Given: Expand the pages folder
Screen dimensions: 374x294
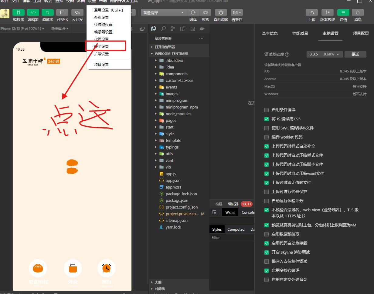Looking at the screenshot, I should click(x=179, y=120).
